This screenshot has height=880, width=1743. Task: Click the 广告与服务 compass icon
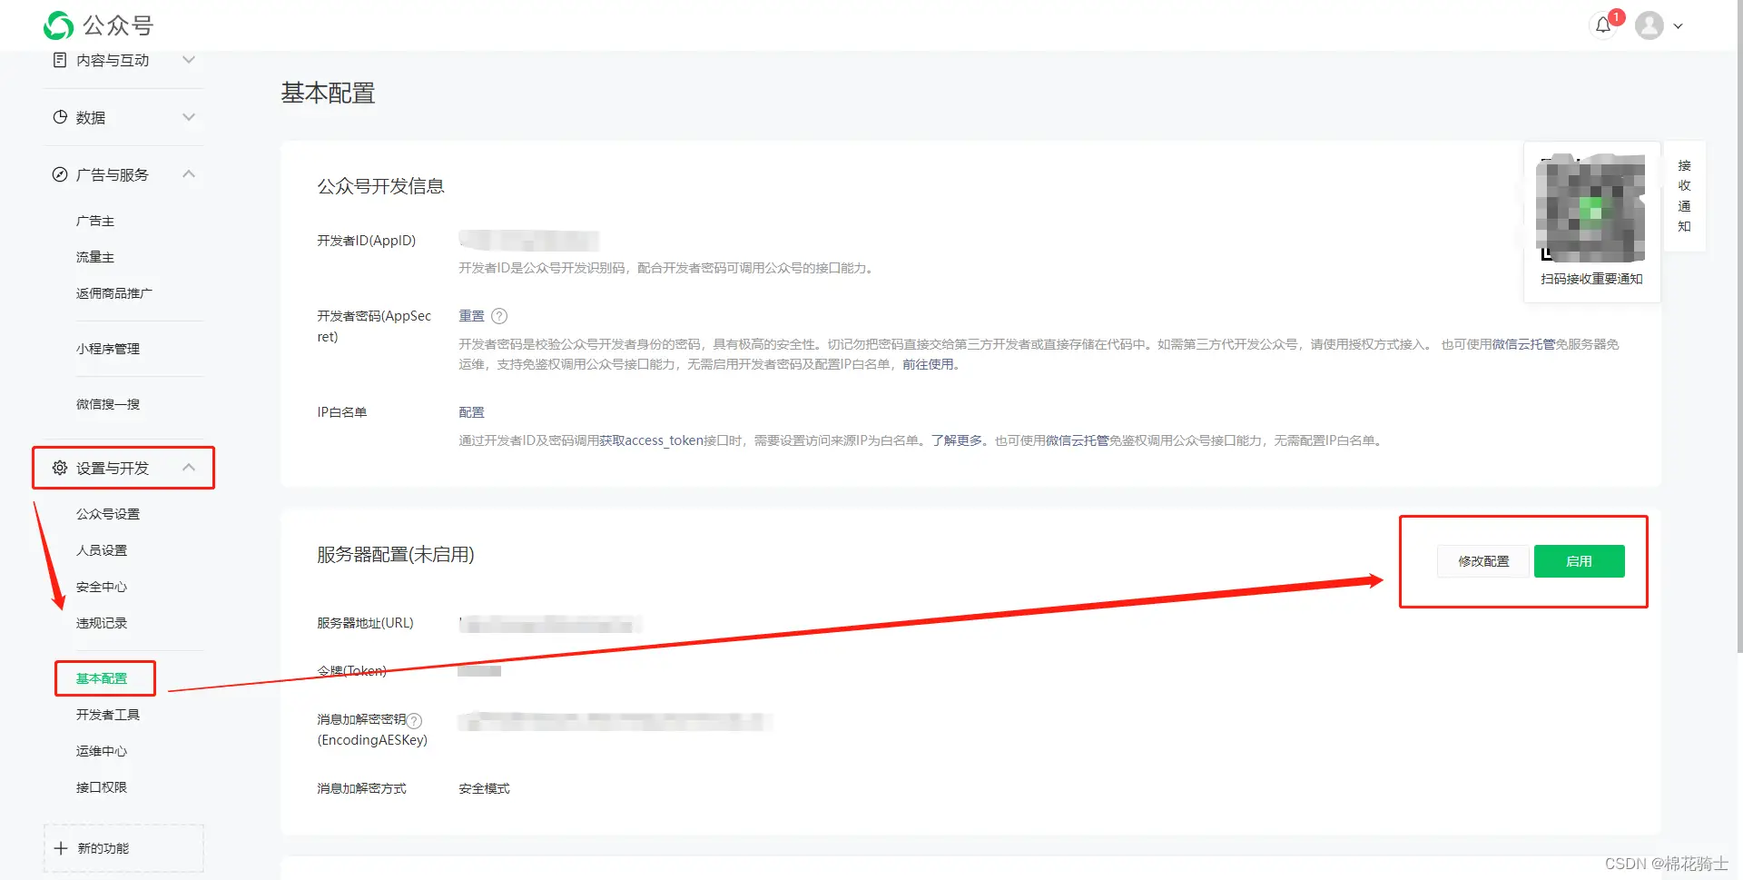(x=59, y=174)
